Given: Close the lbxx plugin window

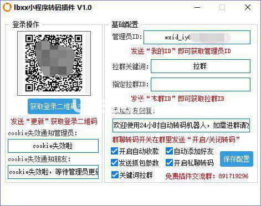Looking at the screenshot, I should 248,7.
